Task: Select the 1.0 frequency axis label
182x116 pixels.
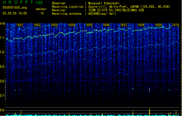Action: point(3,52)
